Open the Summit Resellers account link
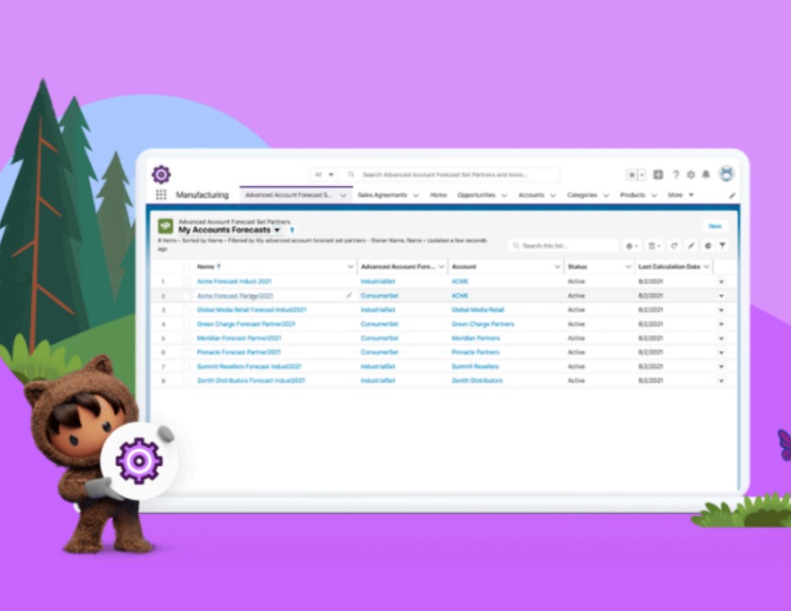 tap(475, 366)
